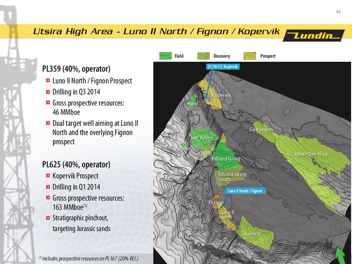Screen dimensions: 352x264
Task: Click the red bullet beside 'Luno II North / Fignon Prospect'
Action: click(48, 81)
